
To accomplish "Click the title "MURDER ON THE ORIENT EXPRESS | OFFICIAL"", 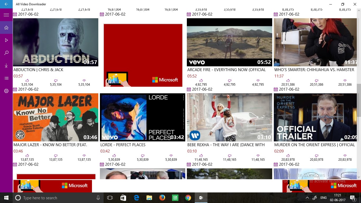I will tap(314, 145).
